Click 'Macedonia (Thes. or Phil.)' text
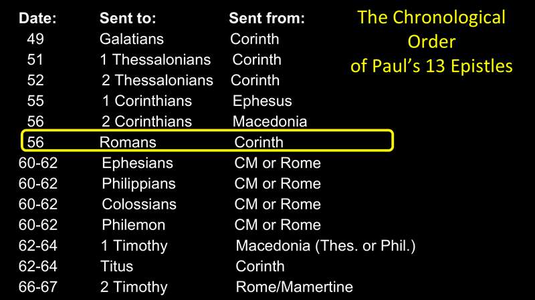 pyautogui.click(x=326, y=246)
